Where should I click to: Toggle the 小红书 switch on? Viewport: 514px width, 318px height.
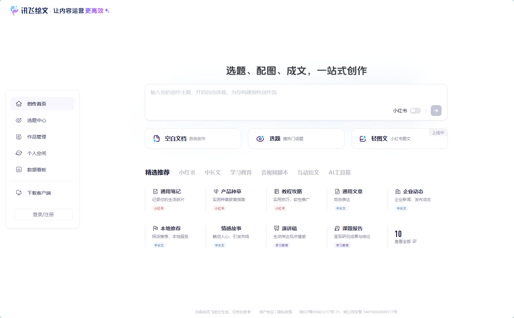tap(415, 111)
